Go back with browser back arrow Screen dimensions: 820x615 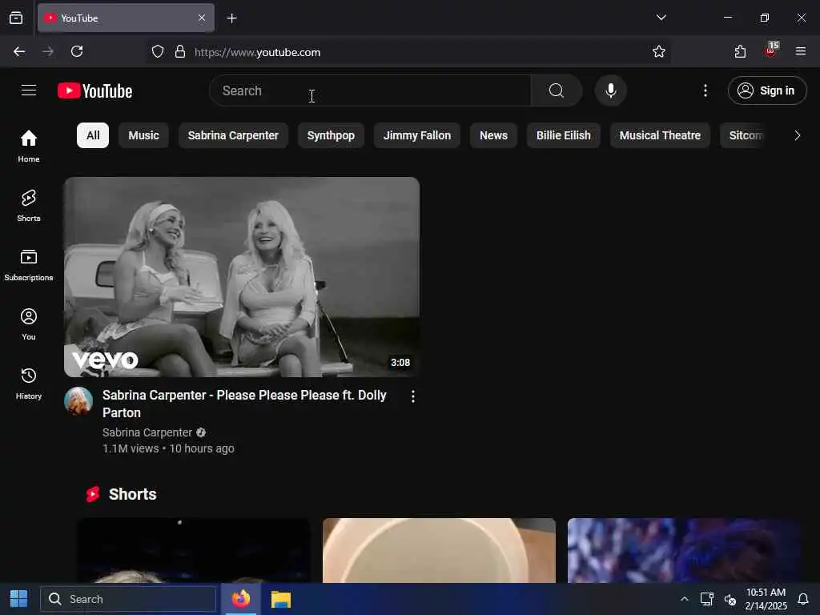pyautogui.click(x=19, y=51)
